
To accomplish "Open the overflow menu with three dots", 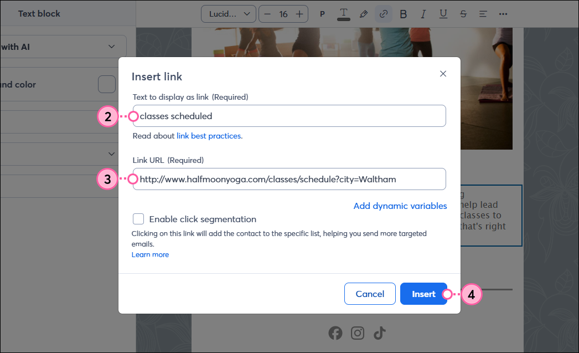I will pos(503,14).
